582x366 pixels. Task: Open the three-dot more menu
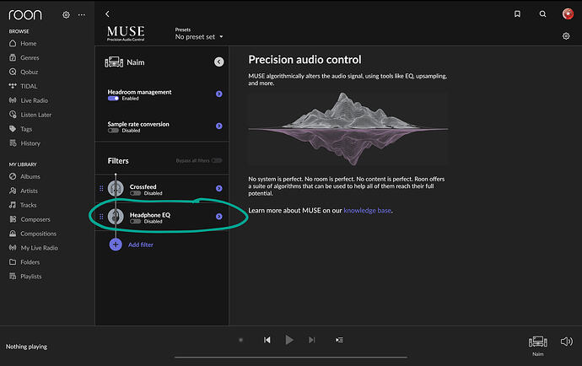tap(82, 15)
